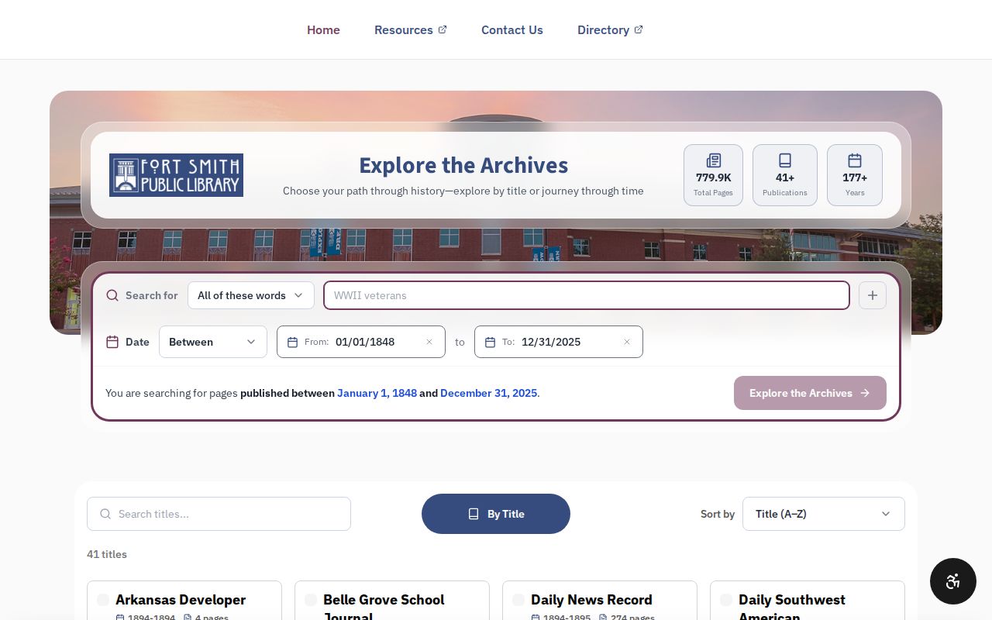Select the Daily News Record checkbox
Viewport: 992px width, 620px height.
518,600
